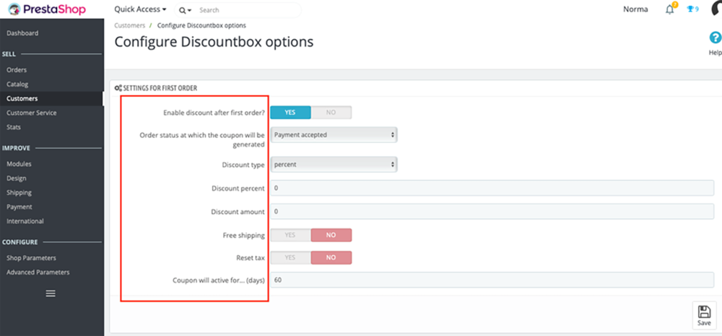722x336 pixels.
Task: Click the Norma user name
Action: (x=635, y=9)
